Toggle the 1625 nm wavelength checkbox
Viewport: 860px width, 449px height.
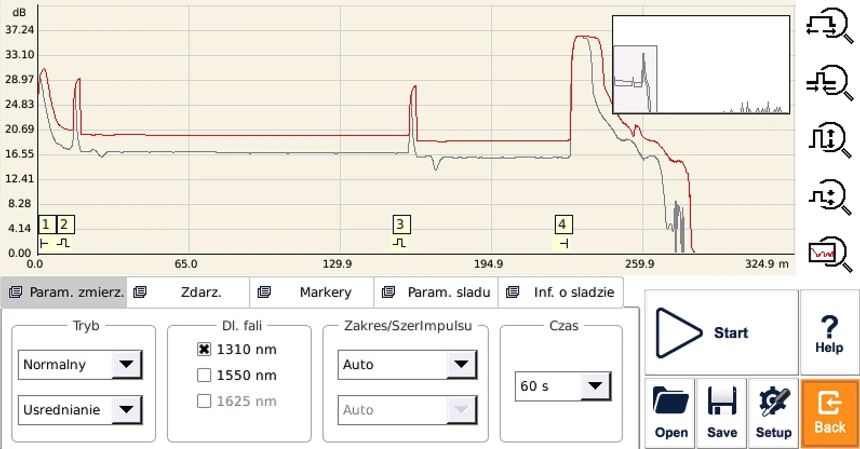coord(204,401)
